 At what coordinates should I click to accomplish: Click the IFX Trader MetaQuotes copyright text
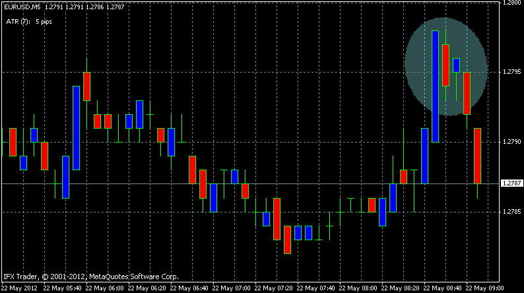(x=91, y=277)
